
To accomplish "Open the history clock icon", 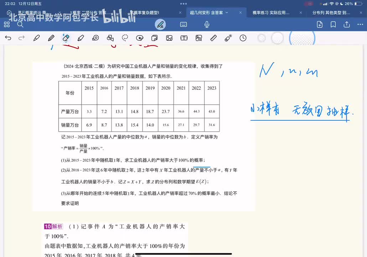I will click(x=243, y=38).
